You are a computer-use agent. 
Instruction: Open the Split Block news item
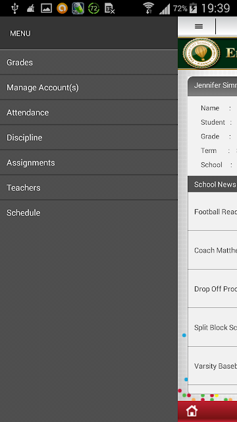pos(212,327)
